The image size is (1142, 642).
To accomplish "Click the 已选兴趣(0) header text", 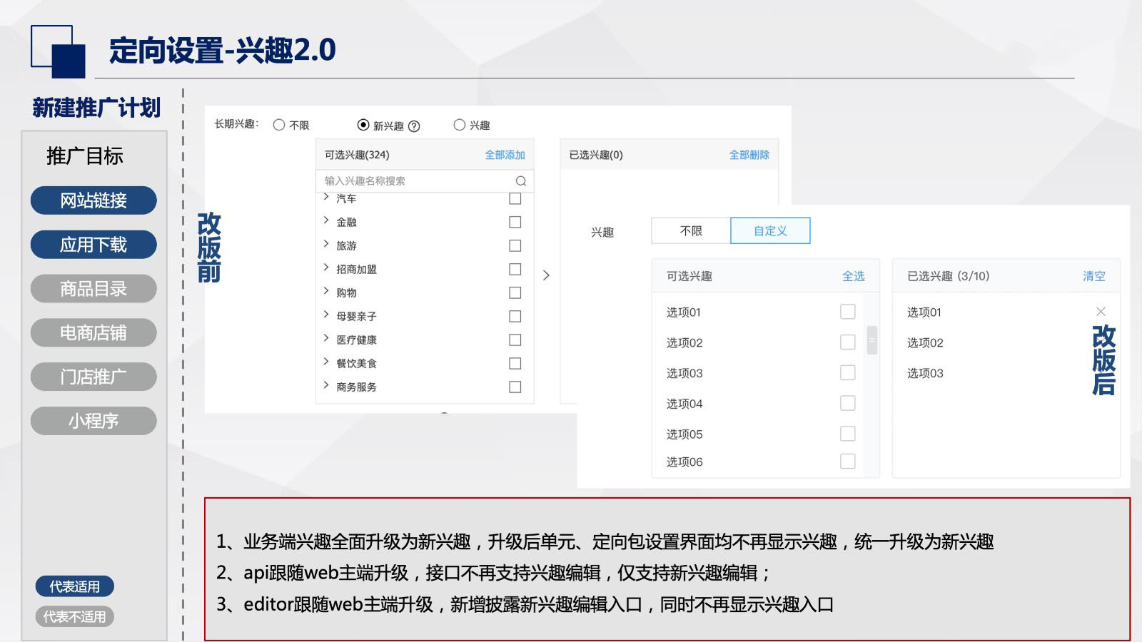I will (596, 155).
